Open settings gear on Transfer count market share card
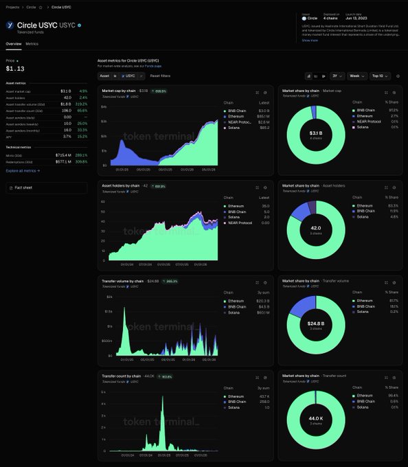Image resolution: width=408 pixels, height=467 pixels. click(x=394, y=378)
